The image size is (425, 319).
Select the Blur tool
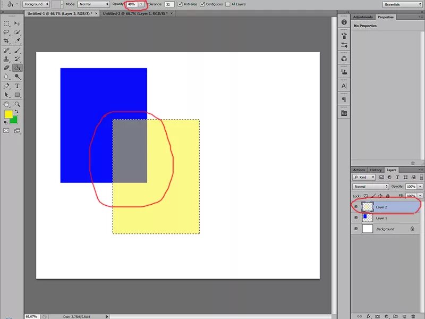click(6, 77)
